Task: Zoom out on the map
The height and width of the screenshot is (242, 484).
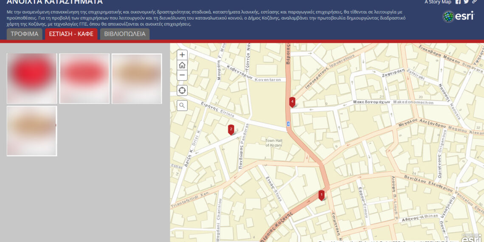Action: 182,75
